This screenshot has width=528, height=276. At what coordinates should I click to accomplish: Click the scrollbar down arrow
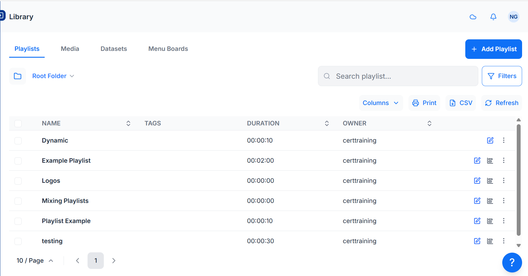tap(519, 245)
